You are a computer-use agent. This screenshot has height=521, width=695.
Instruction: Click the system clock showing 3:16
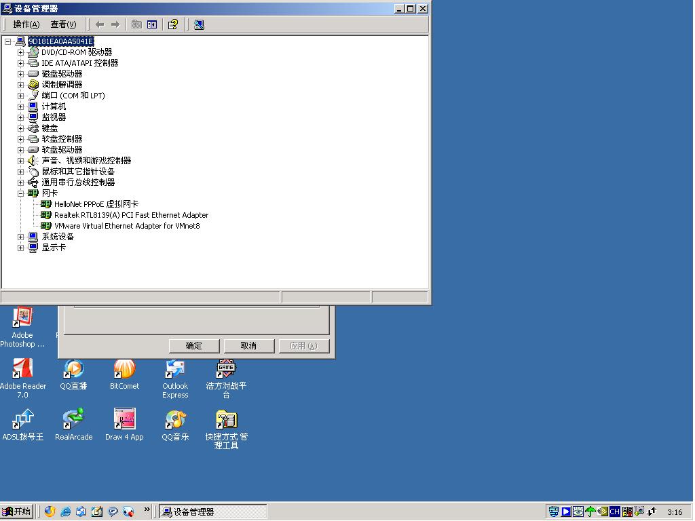tap(675, 512)
